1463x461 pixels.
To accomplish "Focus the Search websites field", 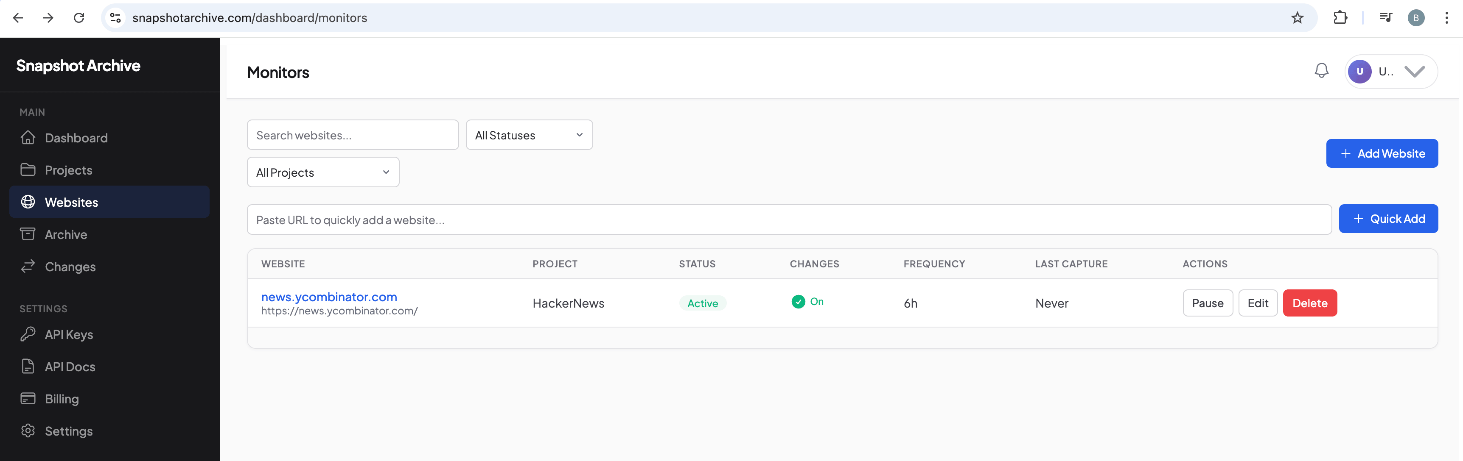I will click(x=353, y=135).
